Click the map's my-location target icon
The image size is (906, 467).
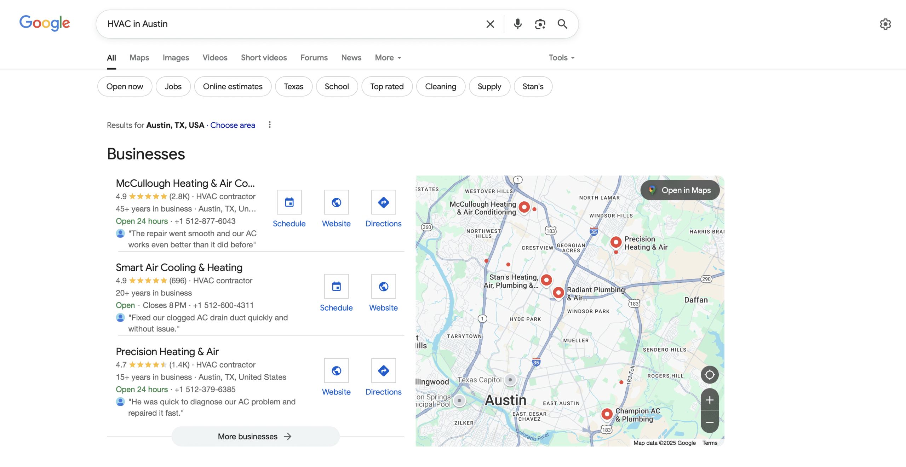710,375
